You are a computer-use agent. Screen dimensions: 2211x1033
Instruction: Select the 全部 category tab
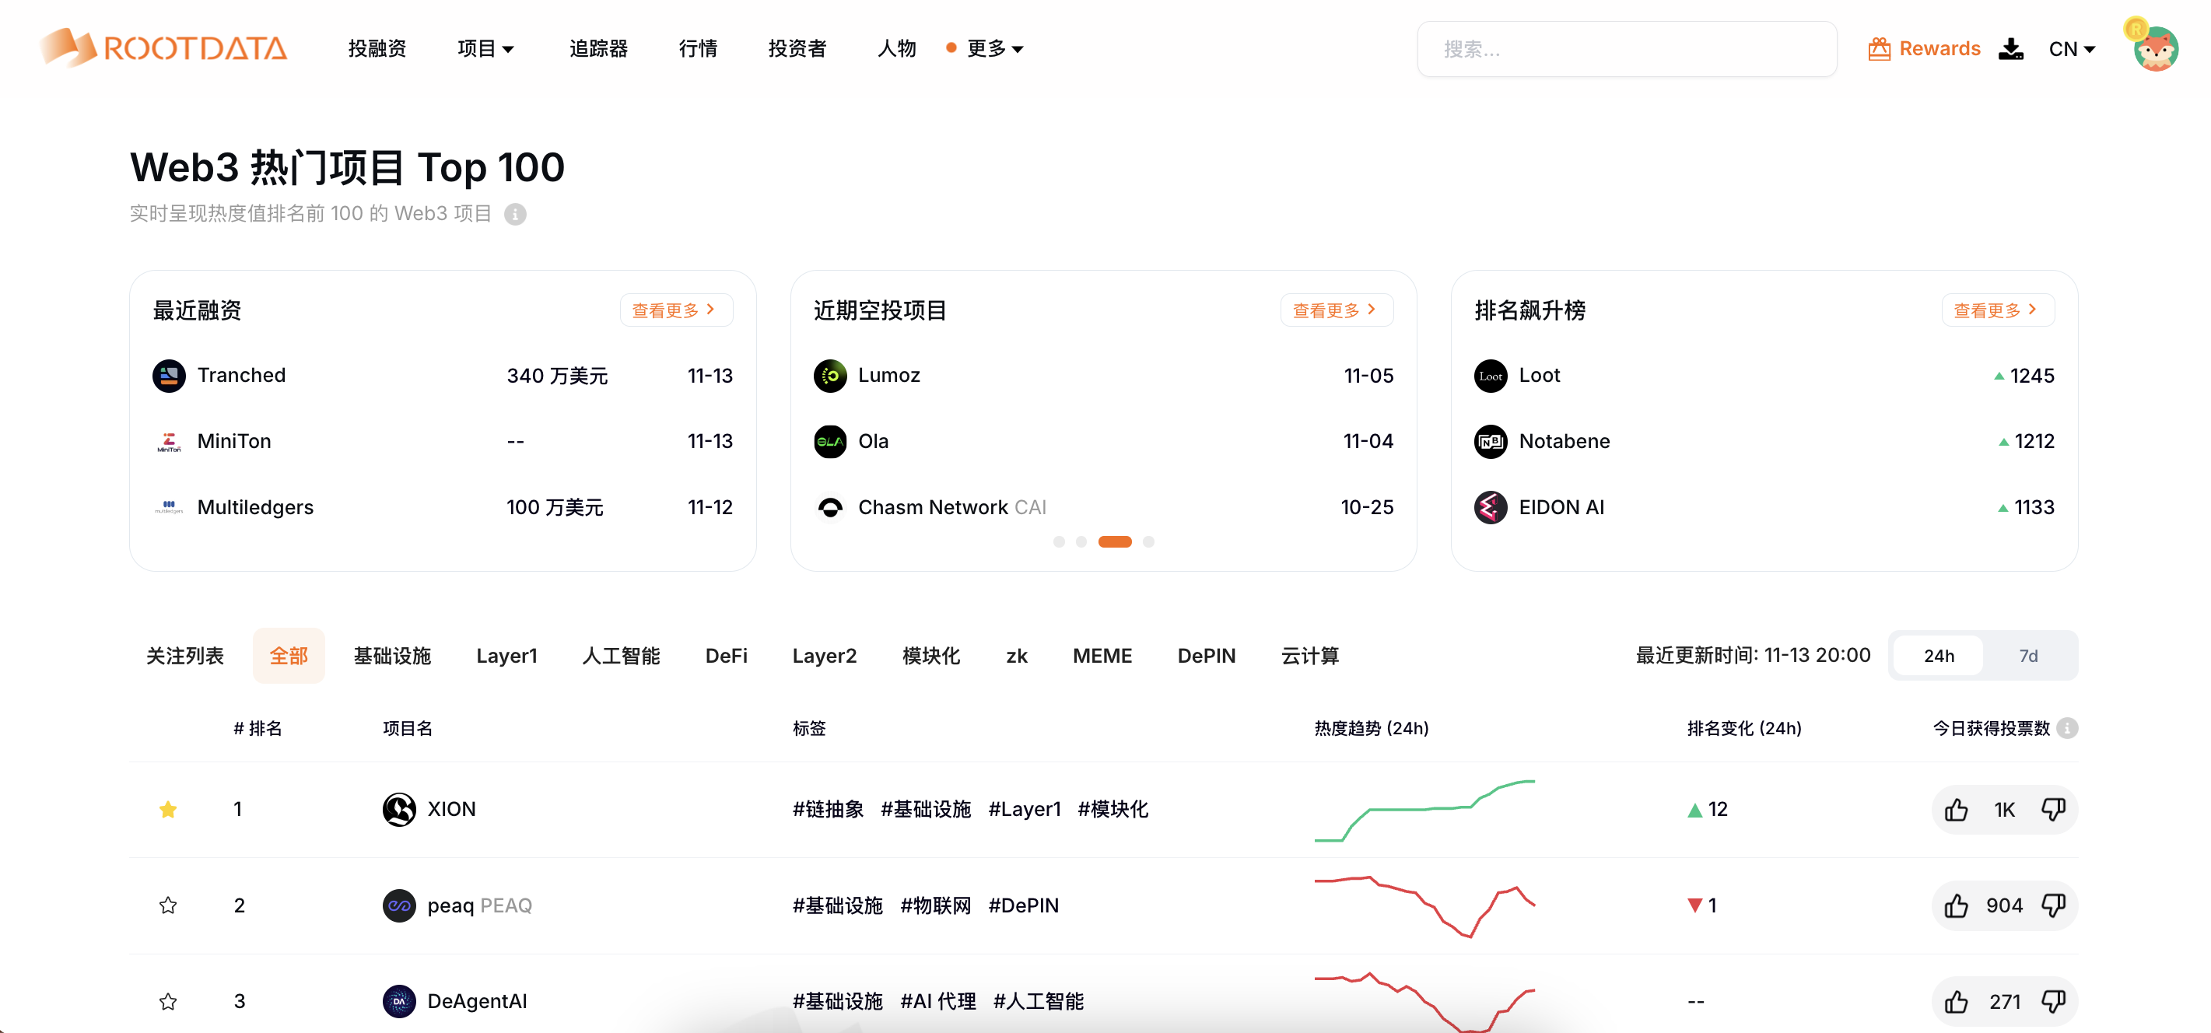[289, 656]
